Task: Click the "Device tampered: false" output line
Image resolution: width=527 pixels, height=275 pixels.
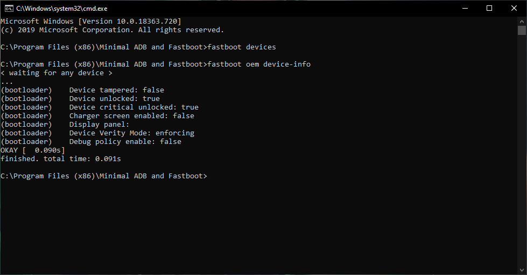Action: pyautogui.click(x=116, y=90)
